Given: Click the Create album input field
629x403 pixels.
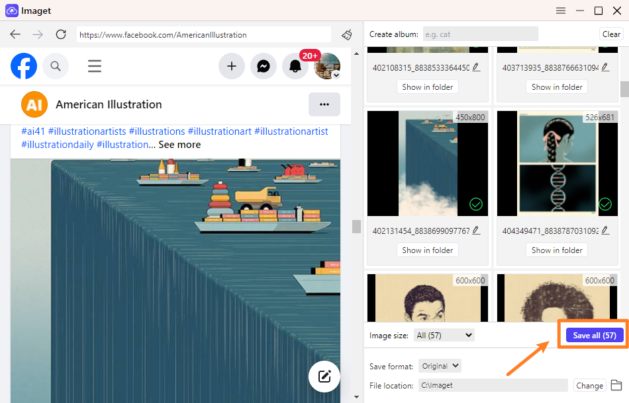Looking at the screenshot, I should tap(480, 34).
